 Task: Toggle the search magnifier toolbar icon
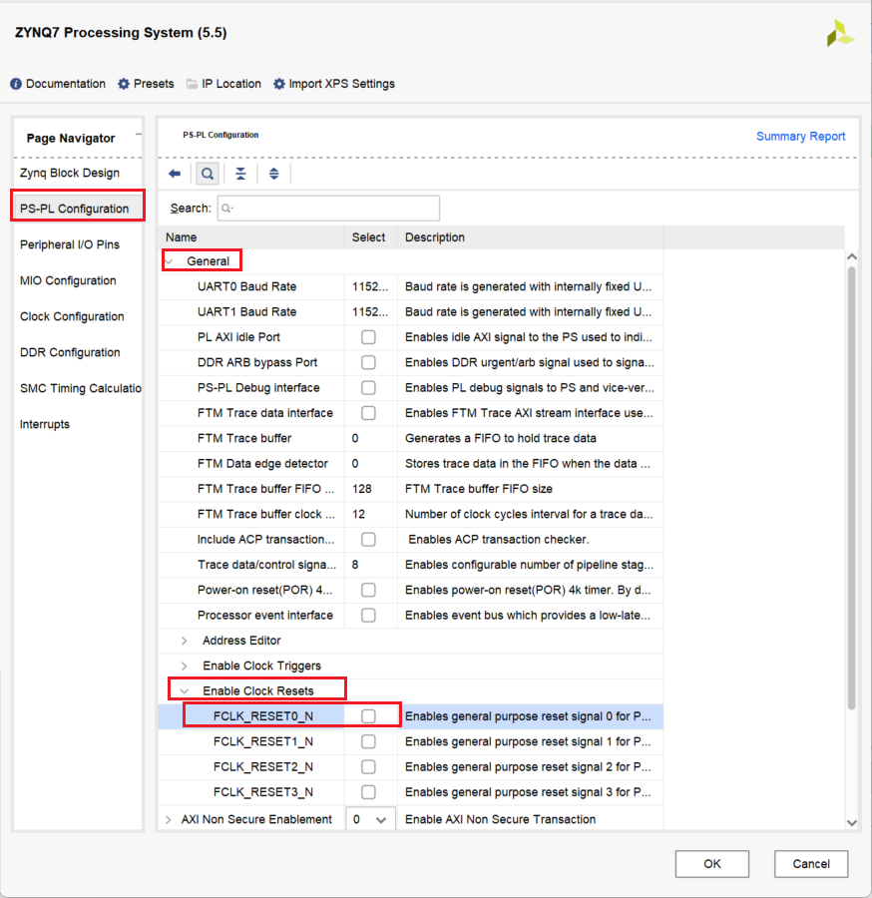pyautogui.click(x=208, y=174)
